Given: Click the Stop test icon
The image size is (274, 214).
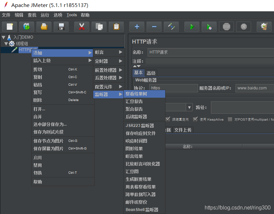Looking at the screenshot, I should point(227,27).
